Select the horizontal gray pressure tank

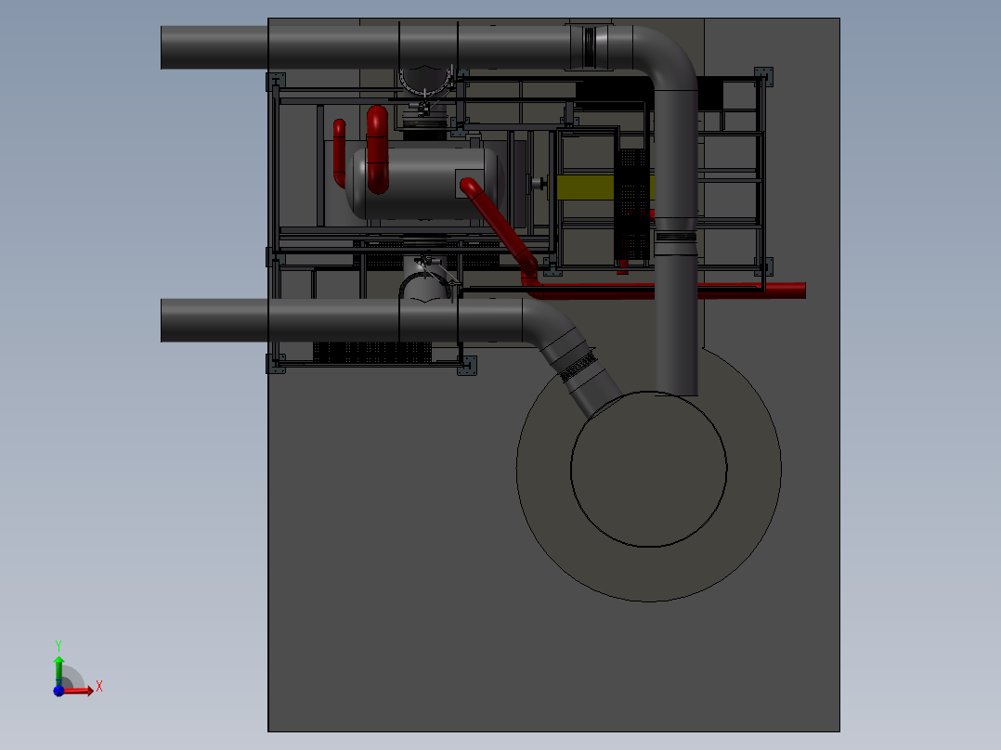click(x=425, y=183)
